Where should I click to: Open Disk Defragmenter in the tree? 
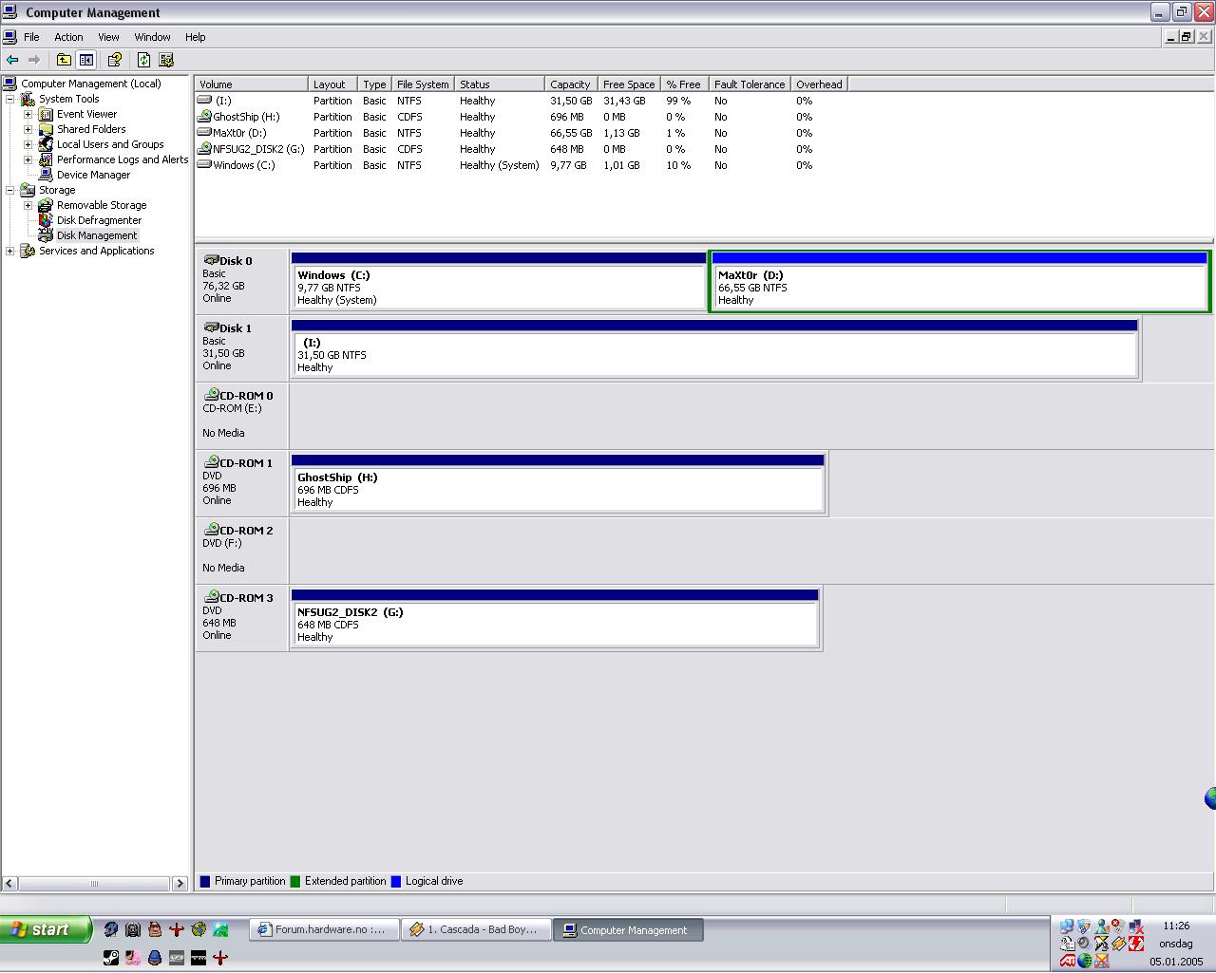(99, 220)
